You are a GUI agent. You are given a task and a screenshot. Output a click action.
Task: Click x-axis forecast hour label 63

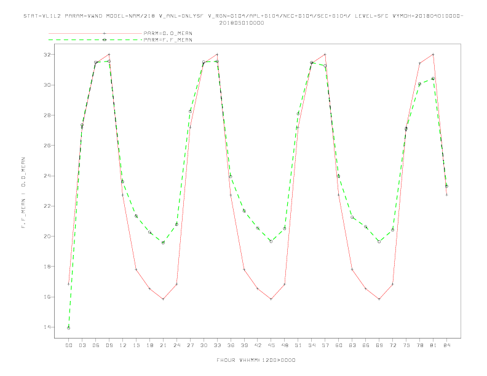(352, 345)
